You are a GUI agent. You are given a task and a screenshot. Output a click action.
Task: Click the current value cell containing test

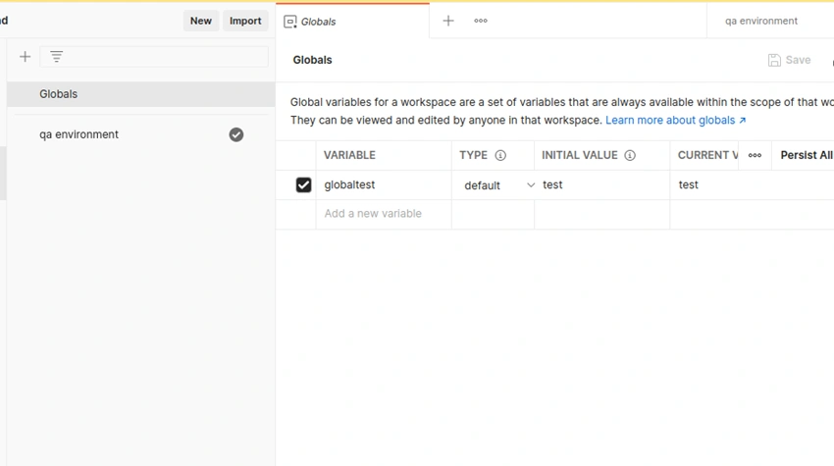pyautogui.click(x=753, y=185)
